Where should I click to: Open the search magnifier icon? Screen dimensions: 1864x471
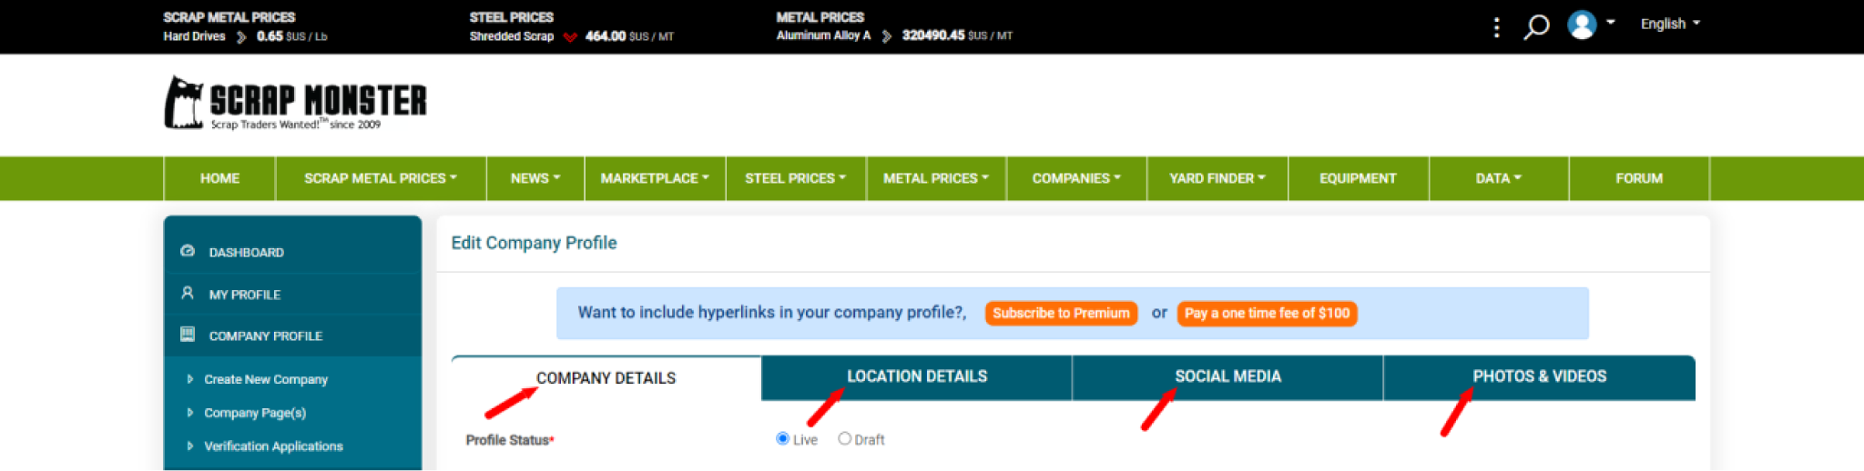[x=1536, y=26]
